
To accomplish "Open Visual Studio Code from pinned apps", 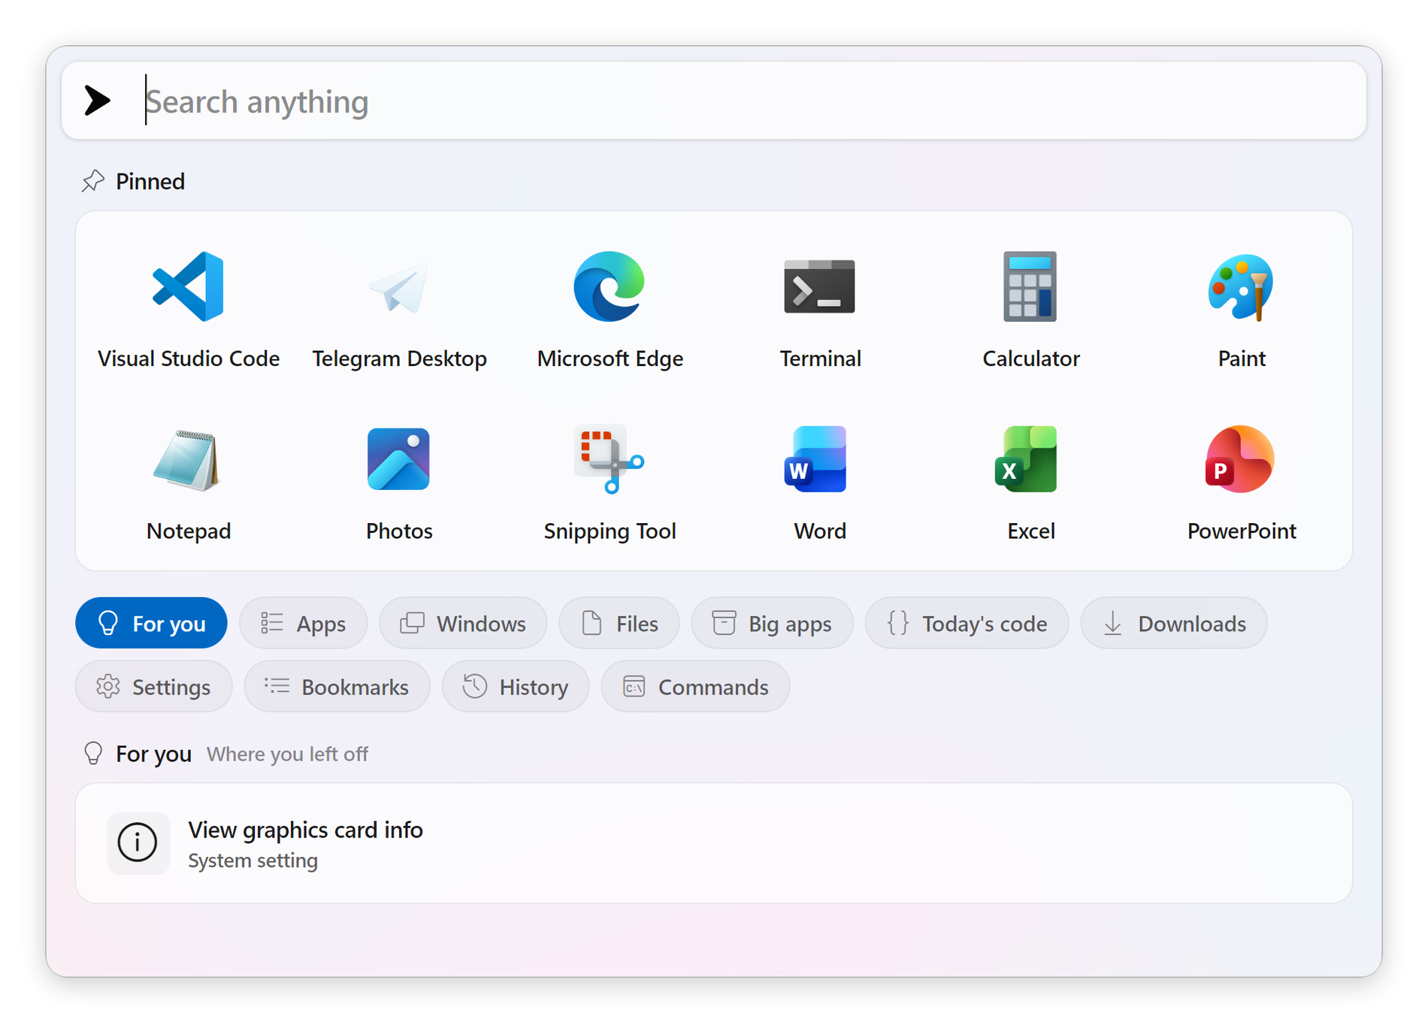I will click(188, 309).
